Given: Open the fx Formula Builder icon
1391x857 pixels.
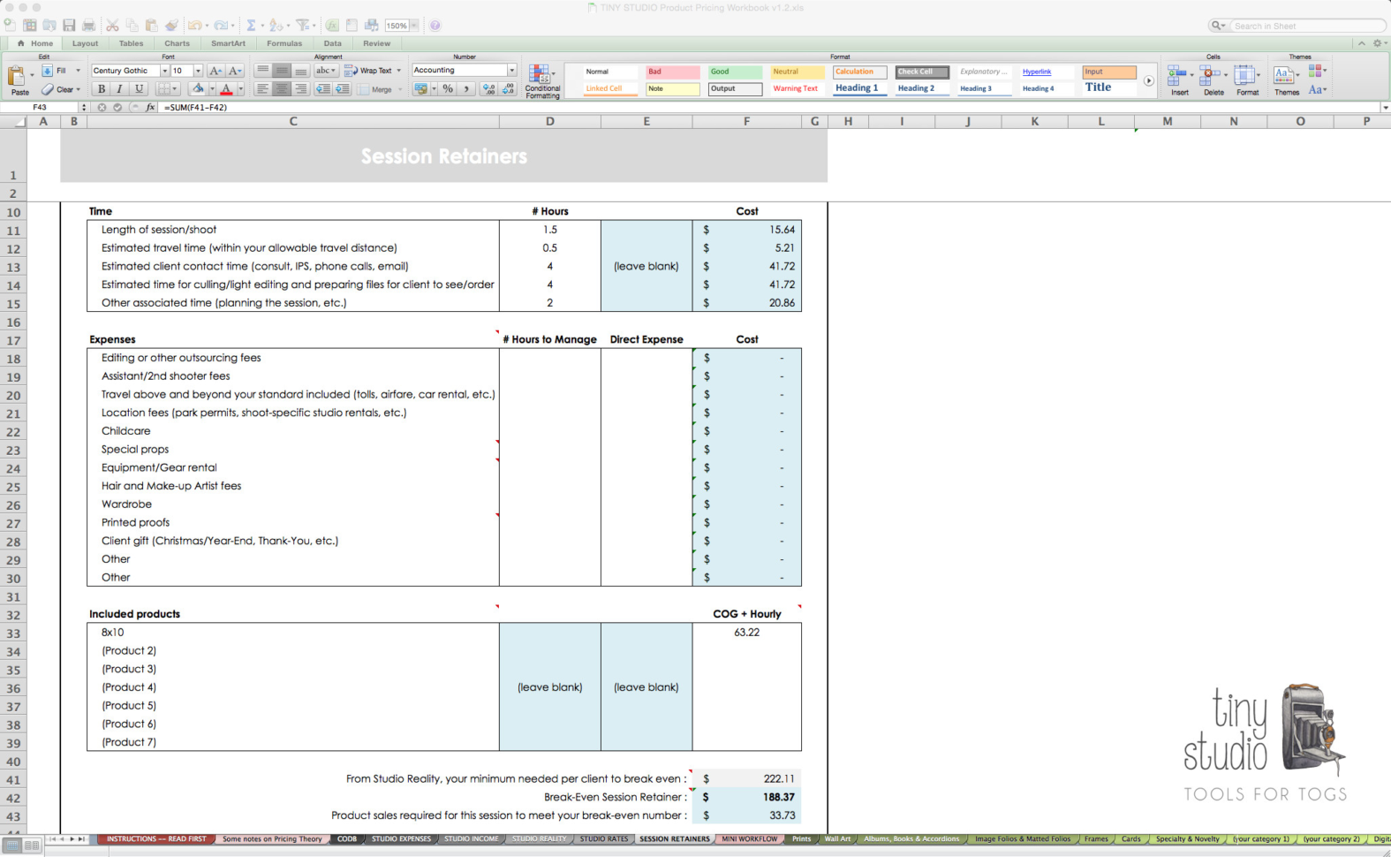Looking at the screenshot, I should tap(332, 26).
